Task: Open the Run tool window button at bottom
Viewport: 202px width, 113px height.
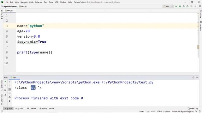Action: tap(8, 109)
